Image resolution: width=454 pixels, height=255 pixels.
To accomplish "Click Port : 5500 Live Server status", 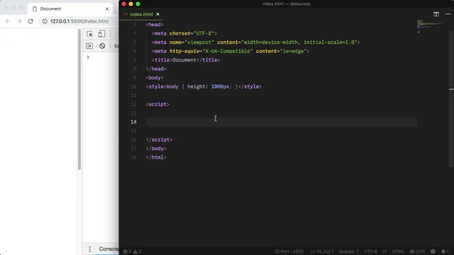I will pos(289,251).
